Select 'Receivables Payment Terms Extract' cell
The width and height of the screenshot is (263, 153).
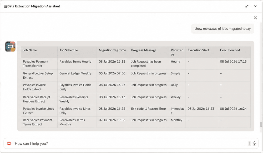point(39,122)
